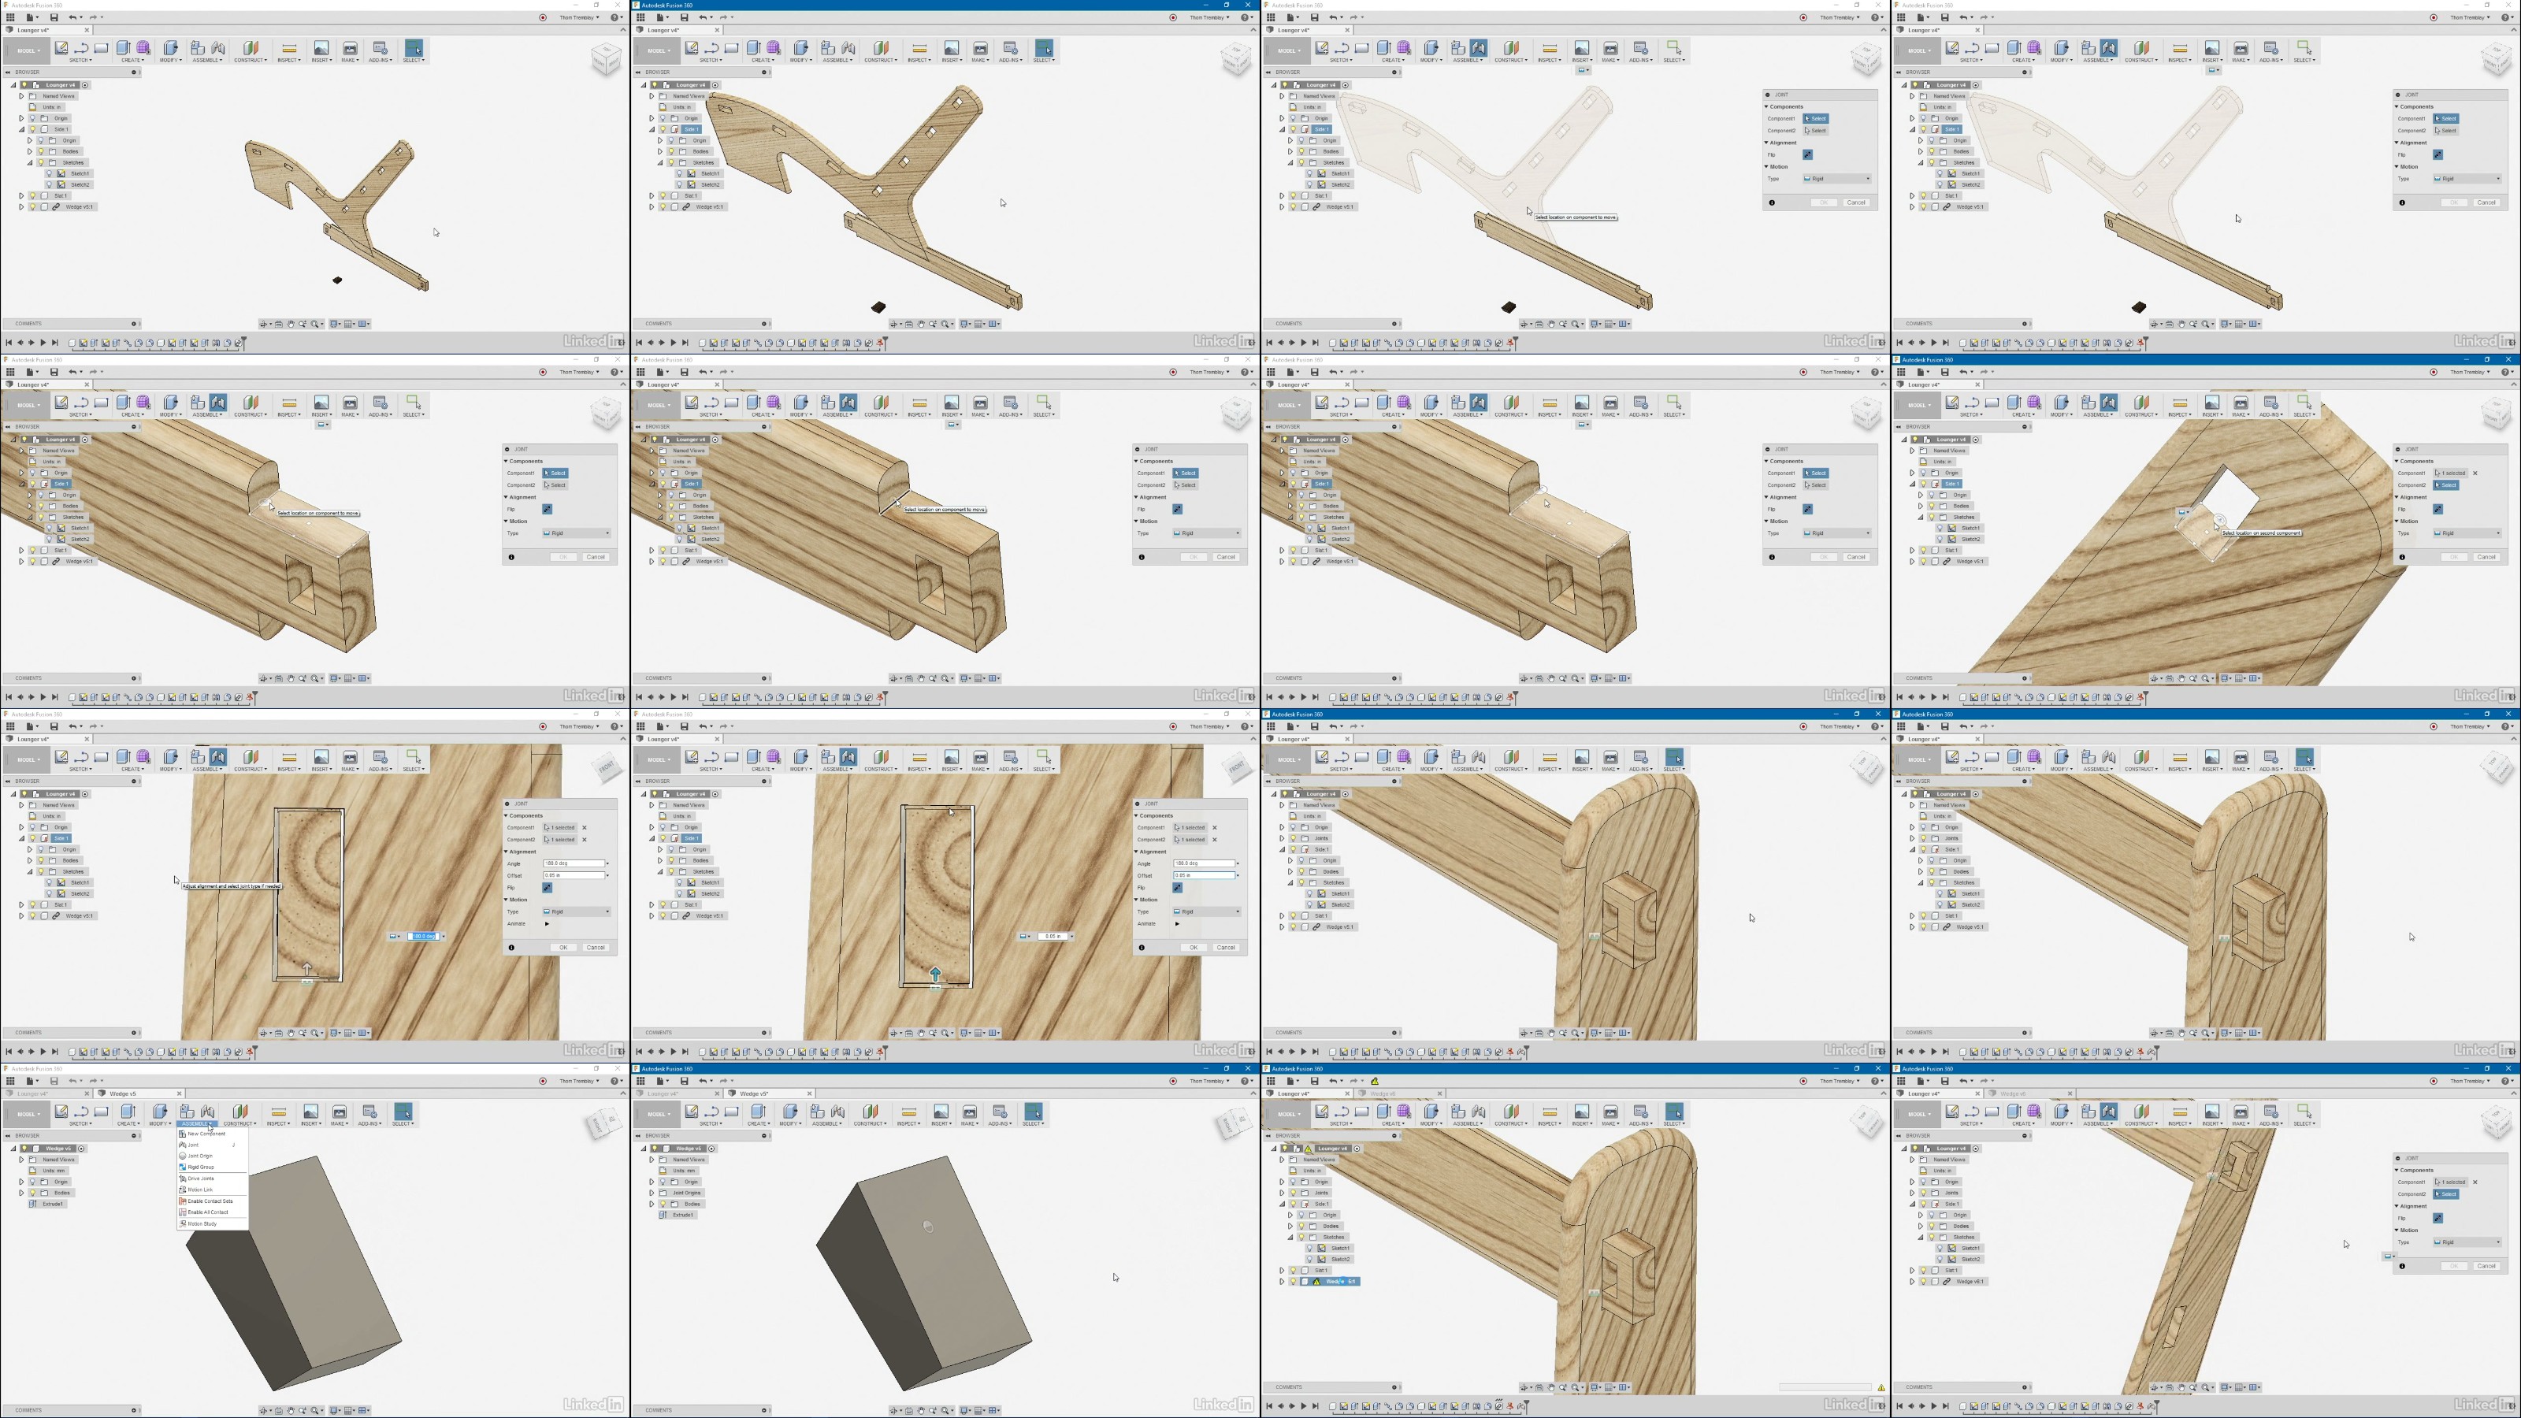
Task: Expand the Joint Origins folder
Action: [x=652, y=1193]
